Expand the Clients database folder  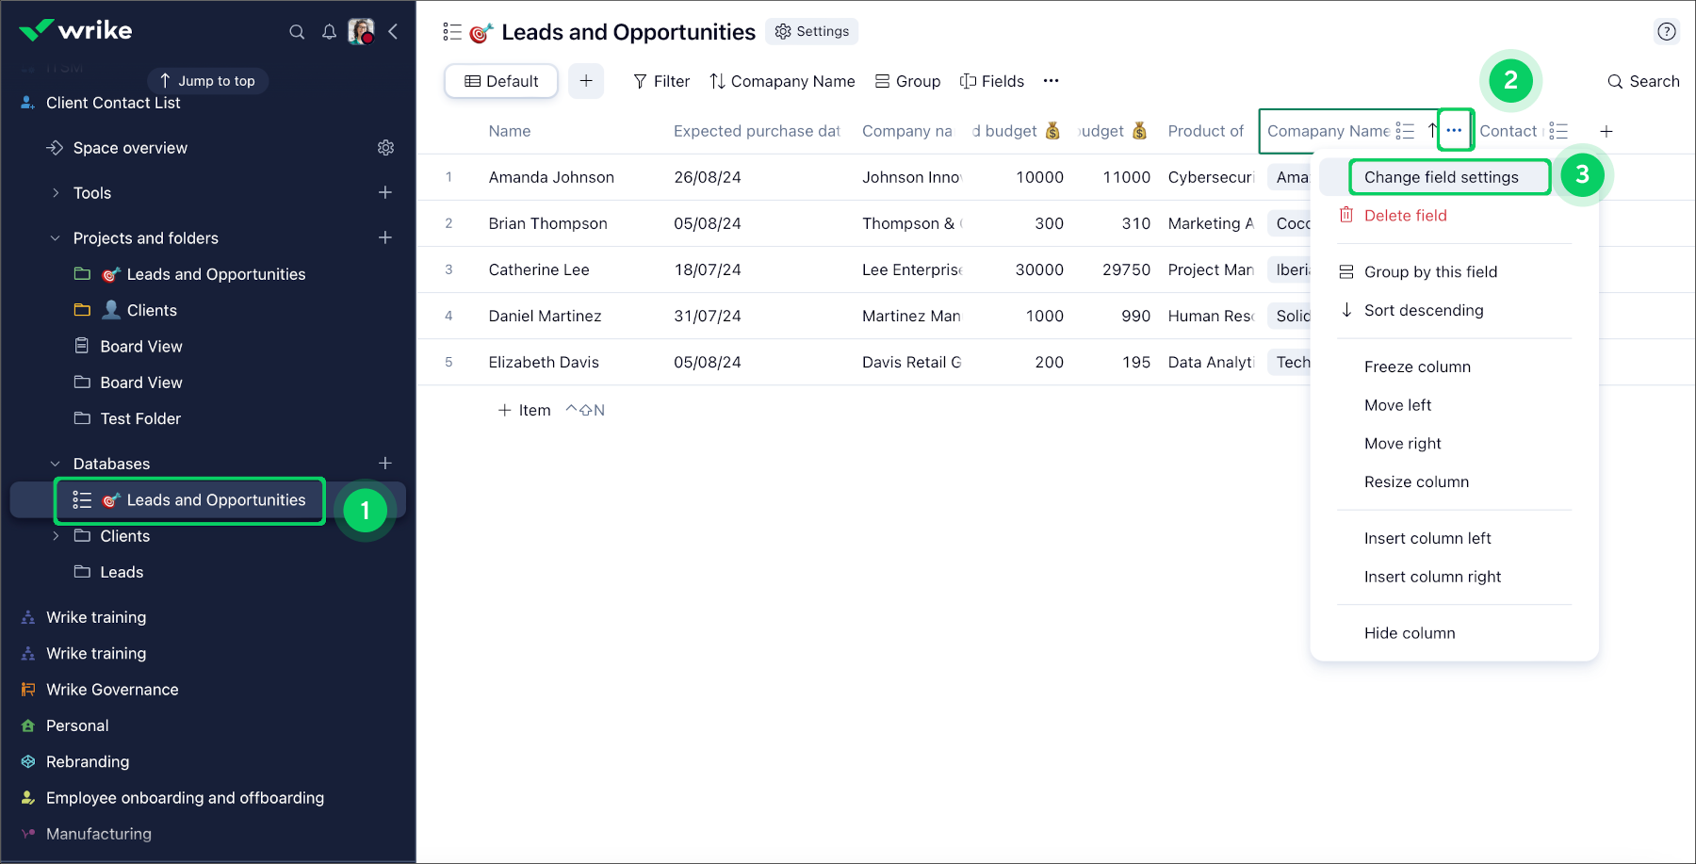click(x=56, y=536)
